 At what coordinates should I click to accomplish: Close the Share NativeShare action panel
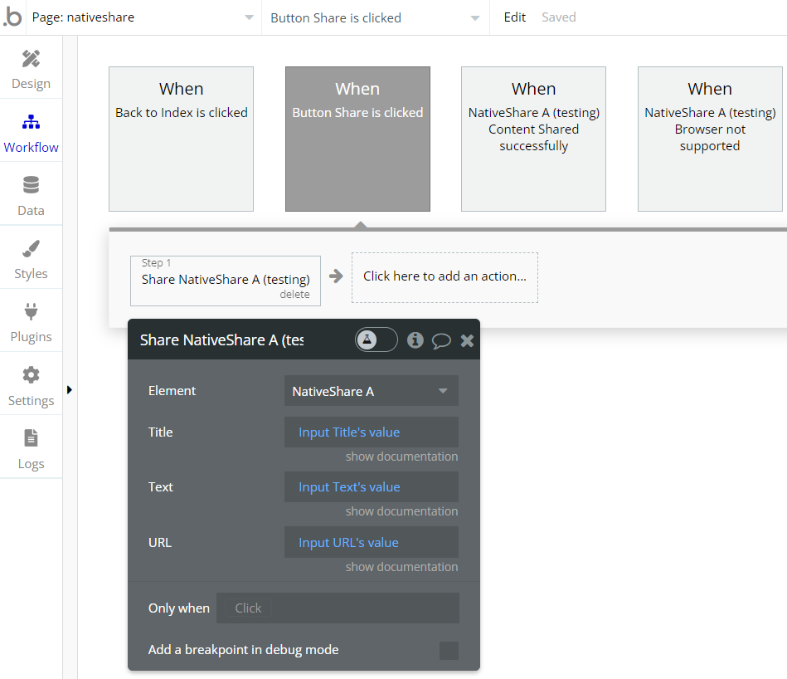click(467, 340)
